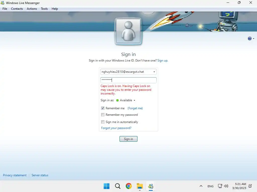Expand the help icon dropdown arrow
This screenshot has width=257, height=192.
[x=253, y=39]
